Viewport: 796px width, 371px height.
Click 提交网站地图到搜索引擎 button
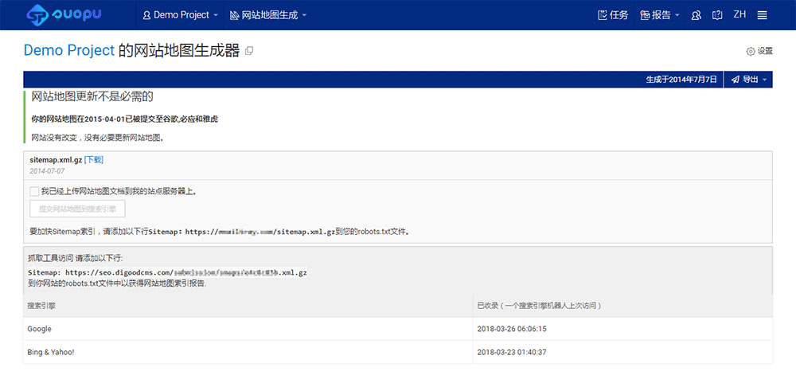[x=78, y=209]
